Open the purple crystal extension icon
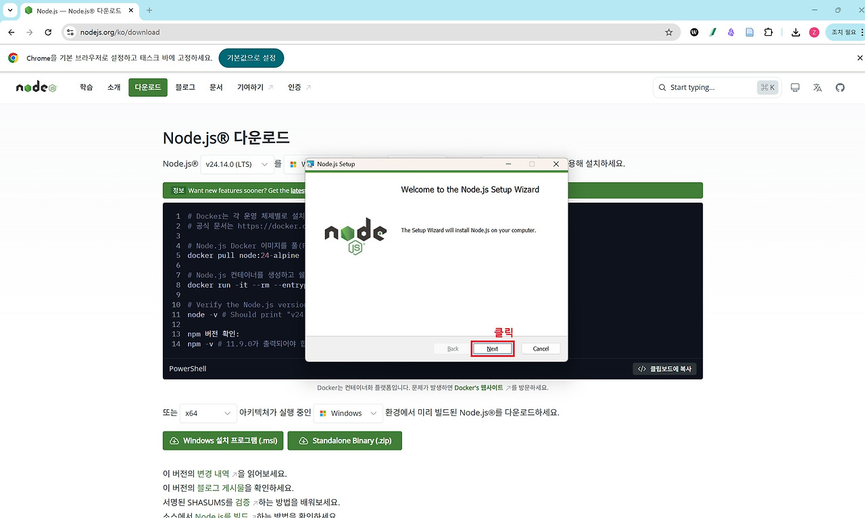865x518 pixels. [x=731, y=32]
